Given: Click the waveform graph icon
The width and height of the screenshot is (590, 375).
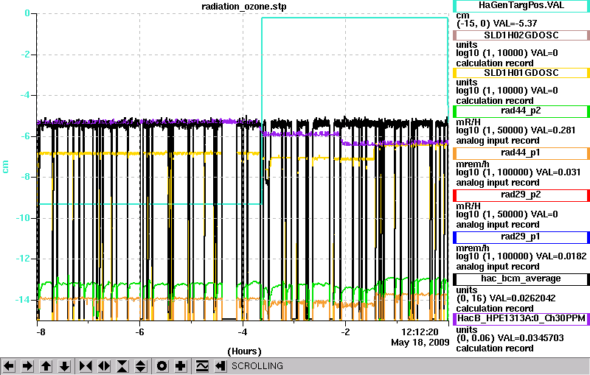Looking at the screenshot, I should [202, 366].
